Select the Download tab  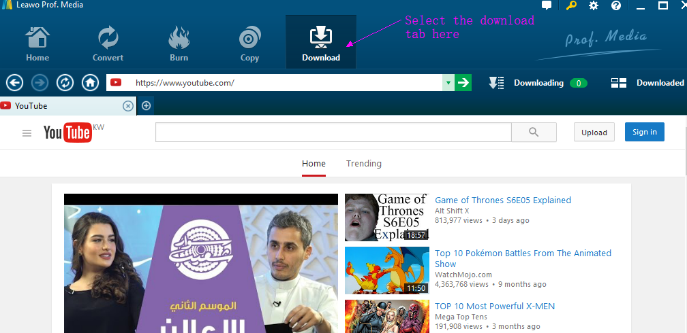click(321, 42)
